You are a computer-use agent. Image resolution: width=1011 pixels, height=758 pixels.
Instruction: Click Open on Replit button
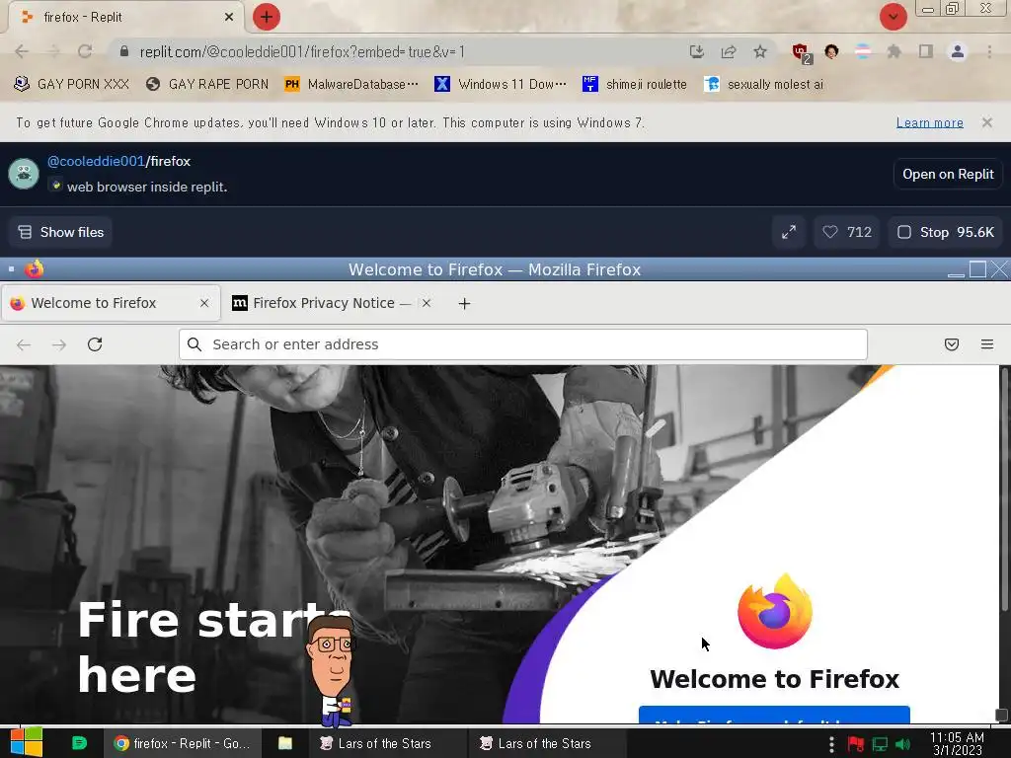[948, 174]
